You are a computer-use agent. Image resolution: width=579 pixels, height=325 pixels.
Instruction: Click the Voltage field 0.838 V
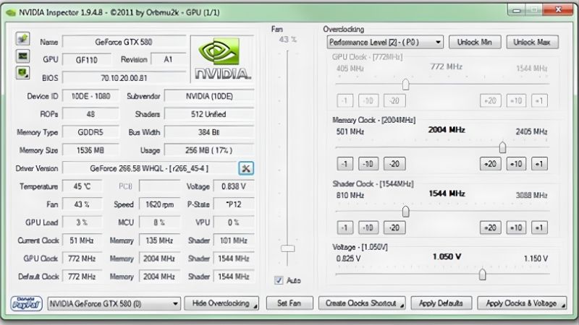[234, 186]
